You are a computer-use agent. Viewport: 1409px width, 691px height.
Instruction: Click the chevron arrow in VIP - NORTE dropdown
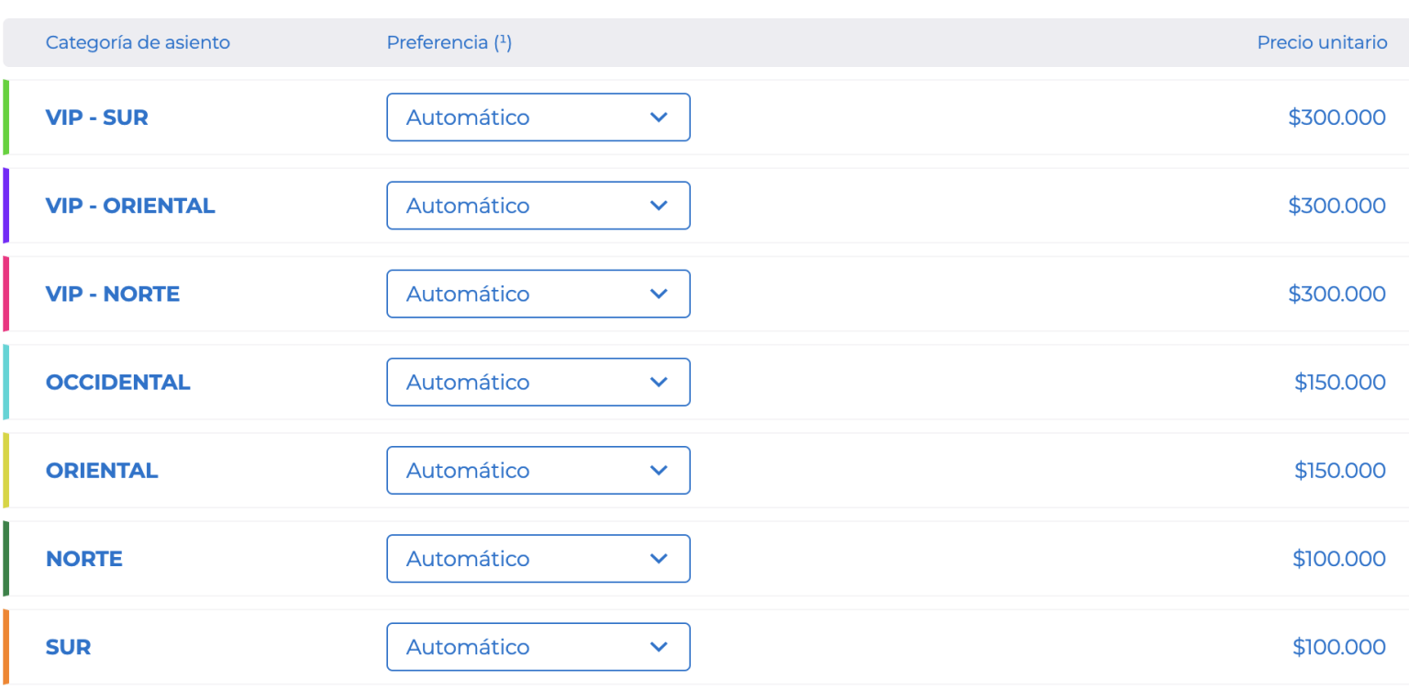pos(658,294)
